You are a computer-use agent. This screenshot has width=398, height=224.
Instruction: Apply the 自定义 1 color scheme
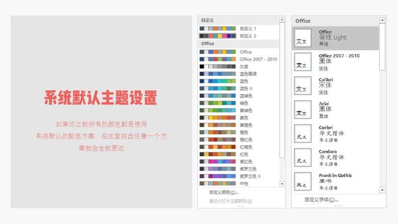(239, 28)
